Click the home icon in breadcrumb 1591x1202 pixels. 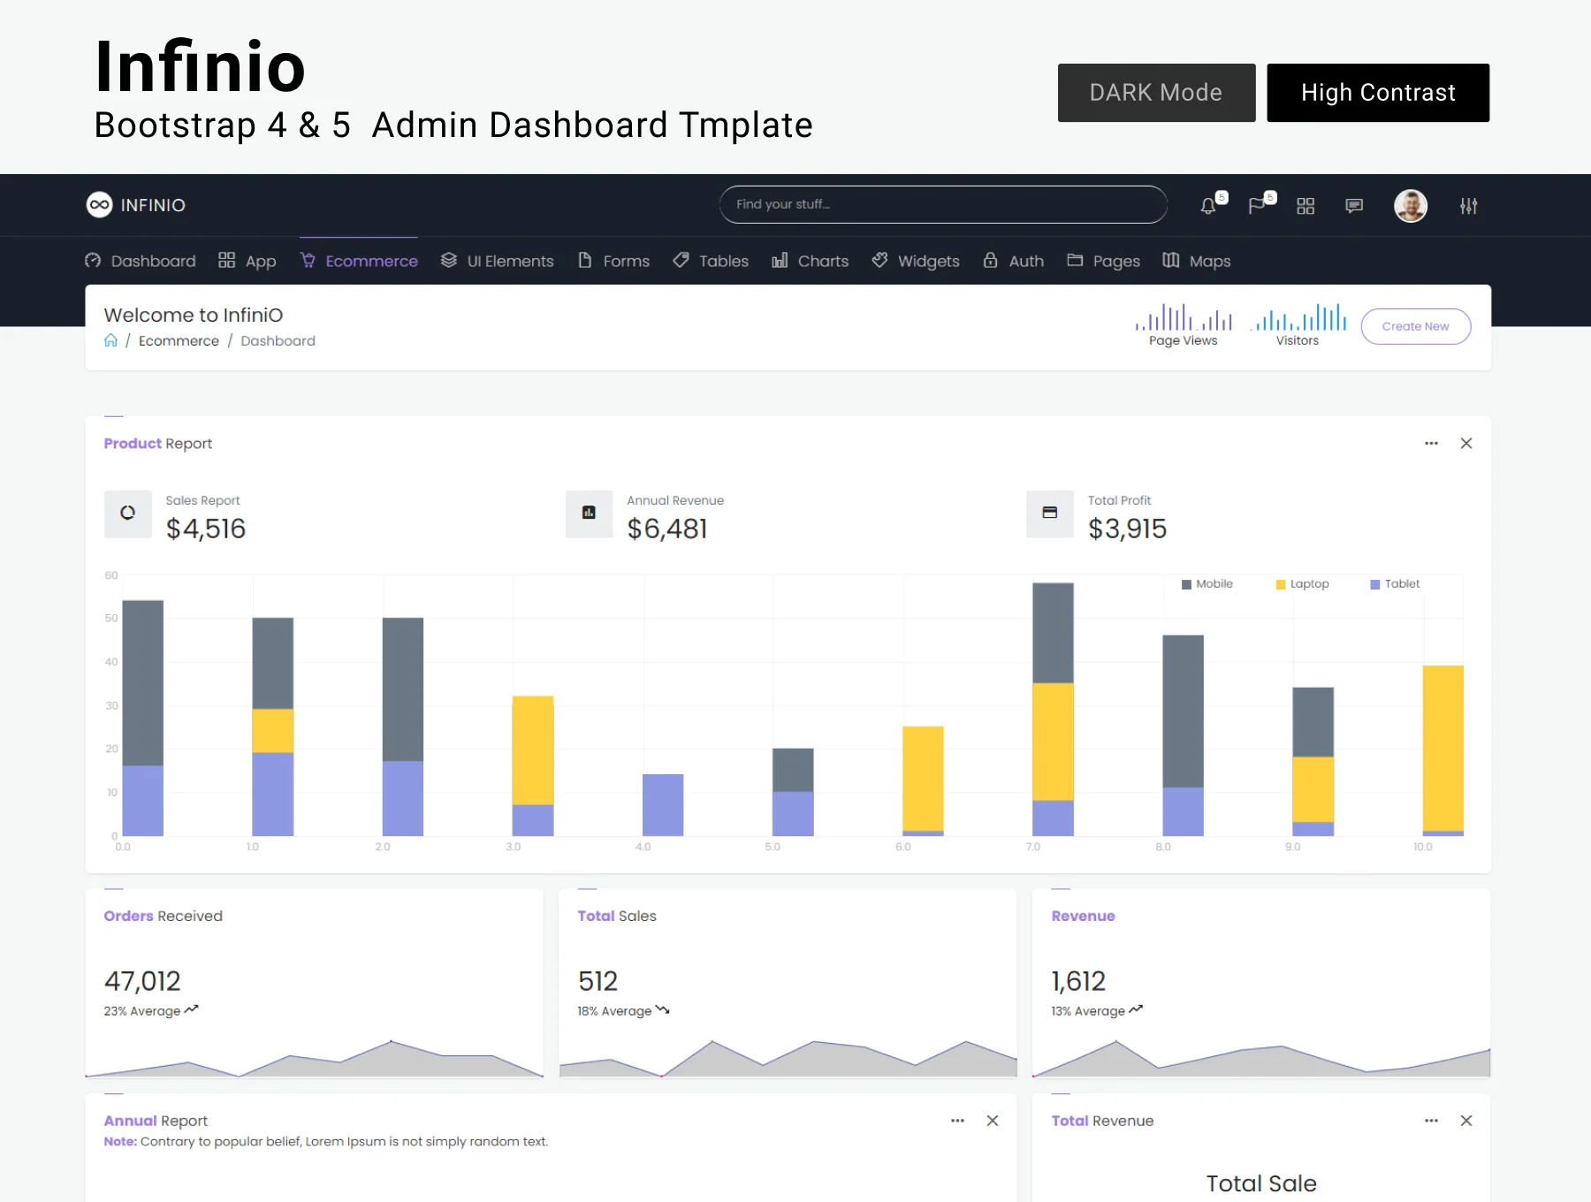110,340
